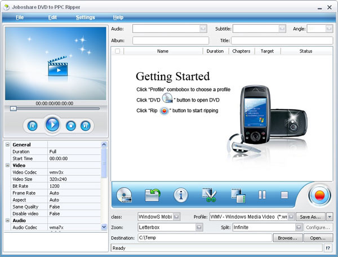Viewport: 338px width, 257px height.
Task: Skip to next chapter in preview
Action: click(86, 126)
